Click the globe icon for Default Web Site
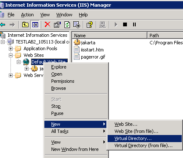The width and height of the screenshot is (183, 158). pos(26,62)
